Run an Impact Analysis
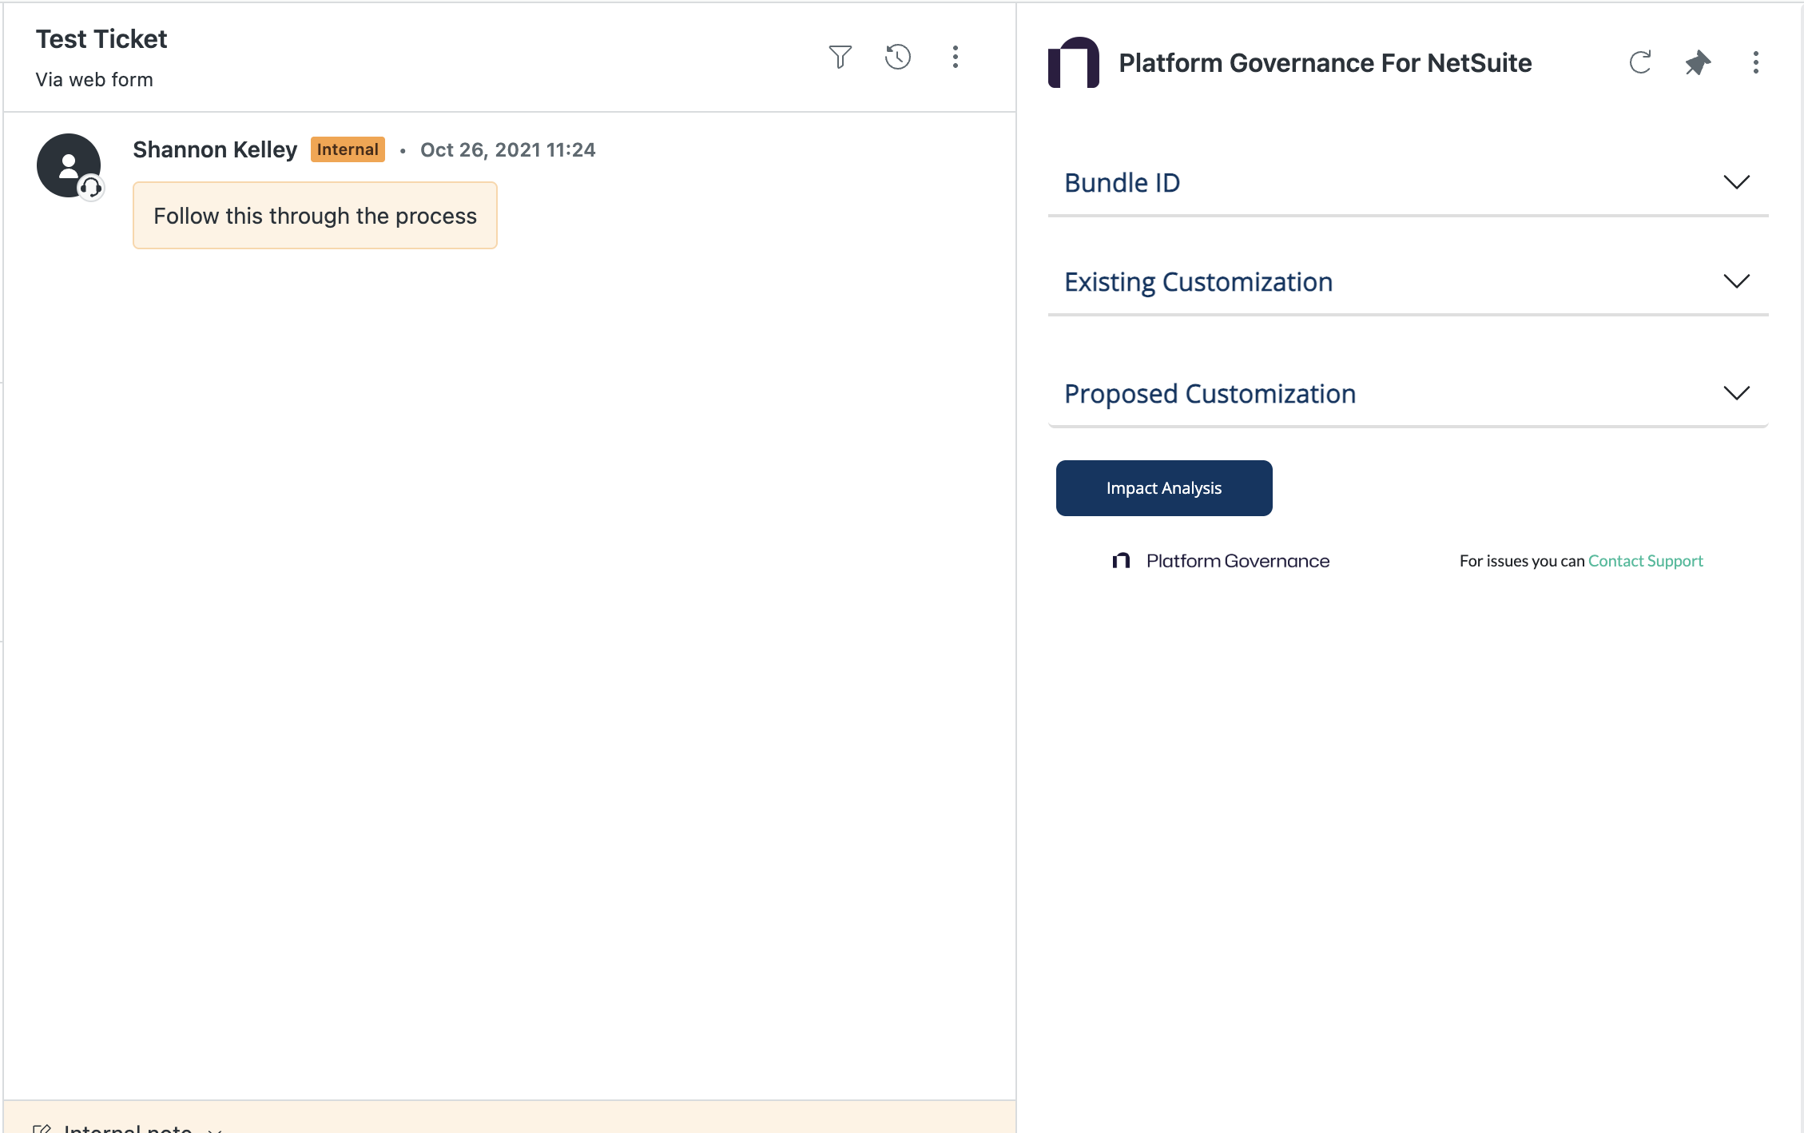Viewport: 1804px width, 1133px height. click(x=1163, y=487)
